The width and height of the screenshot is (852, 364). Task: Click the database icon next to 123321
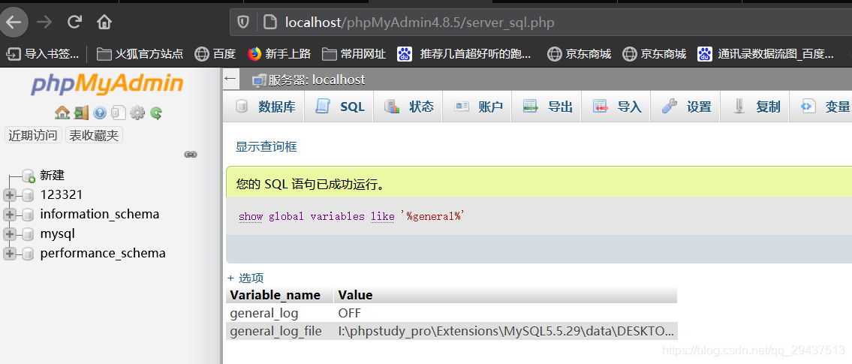(x=29, y=196)
